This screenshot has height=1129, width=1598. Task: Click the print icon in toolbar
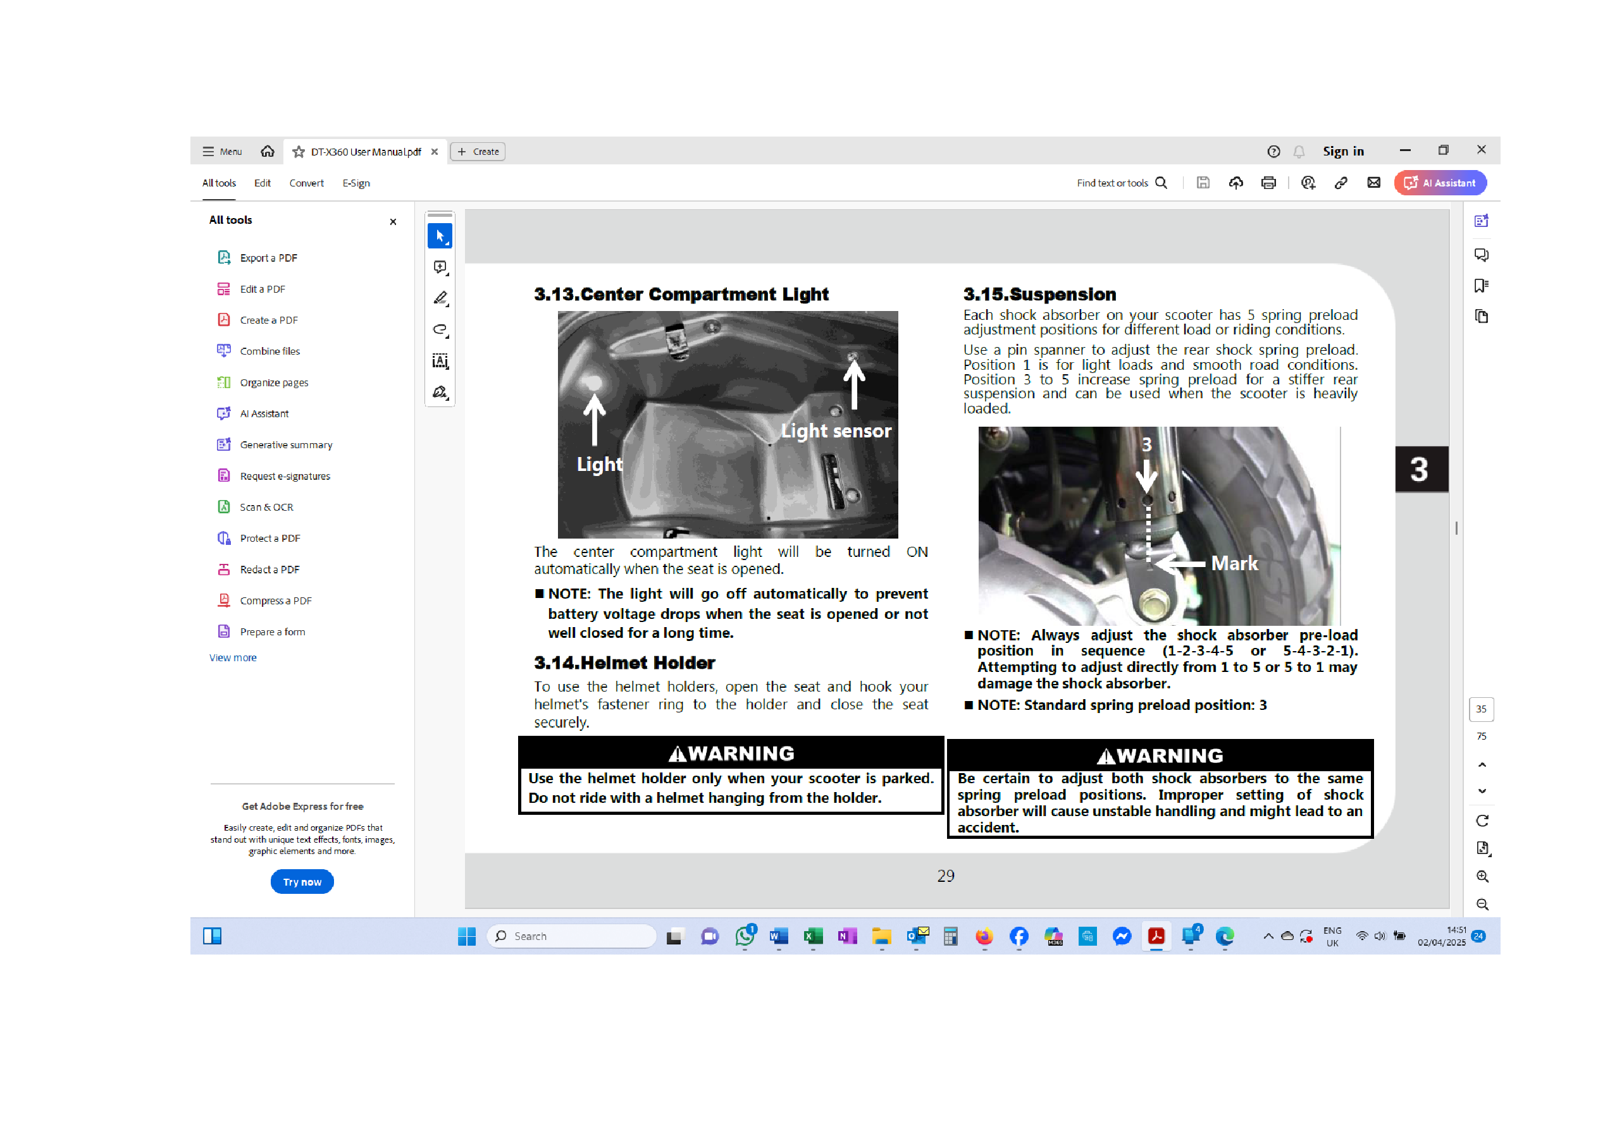click(1268, 183)
